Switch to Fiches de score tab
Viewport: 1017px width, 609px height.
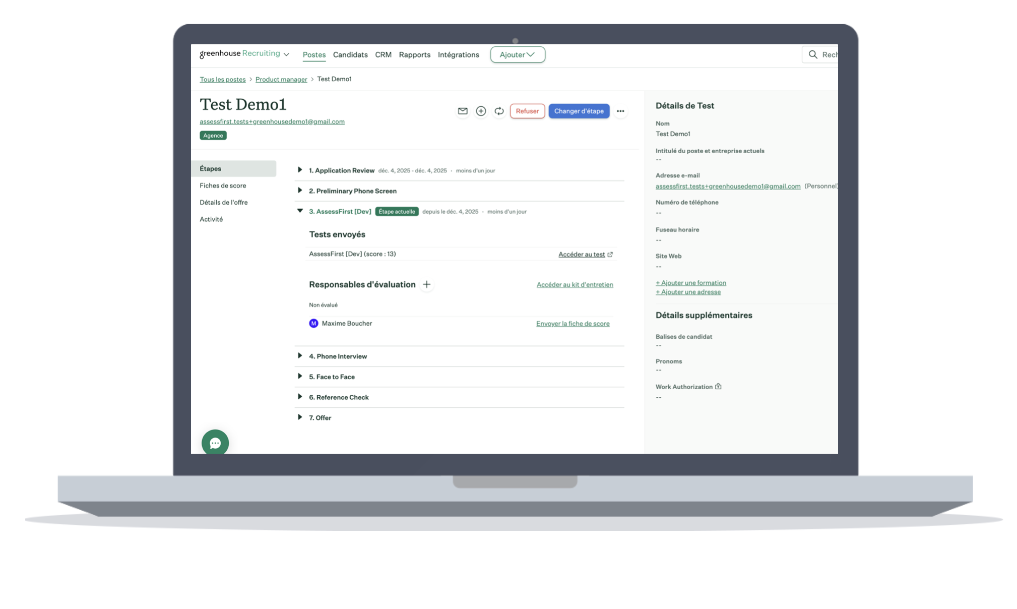click(223, 186)
